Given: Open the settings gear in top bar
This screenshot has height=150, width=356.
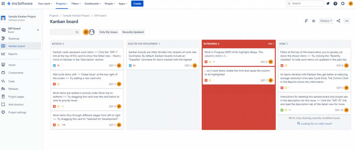Looking at the screenshot, I should point(343,3).
